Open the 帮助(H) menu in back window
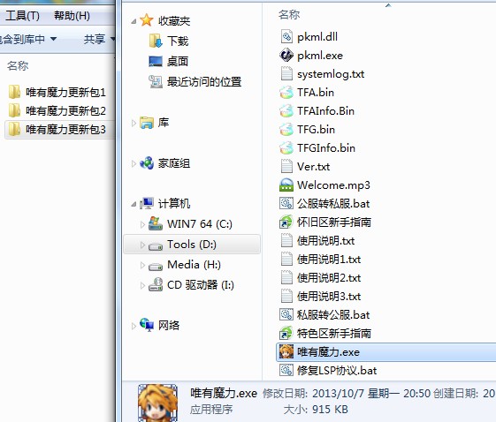Image resolution: width=496 pixels, height=422 pixels. coord(72,16)
